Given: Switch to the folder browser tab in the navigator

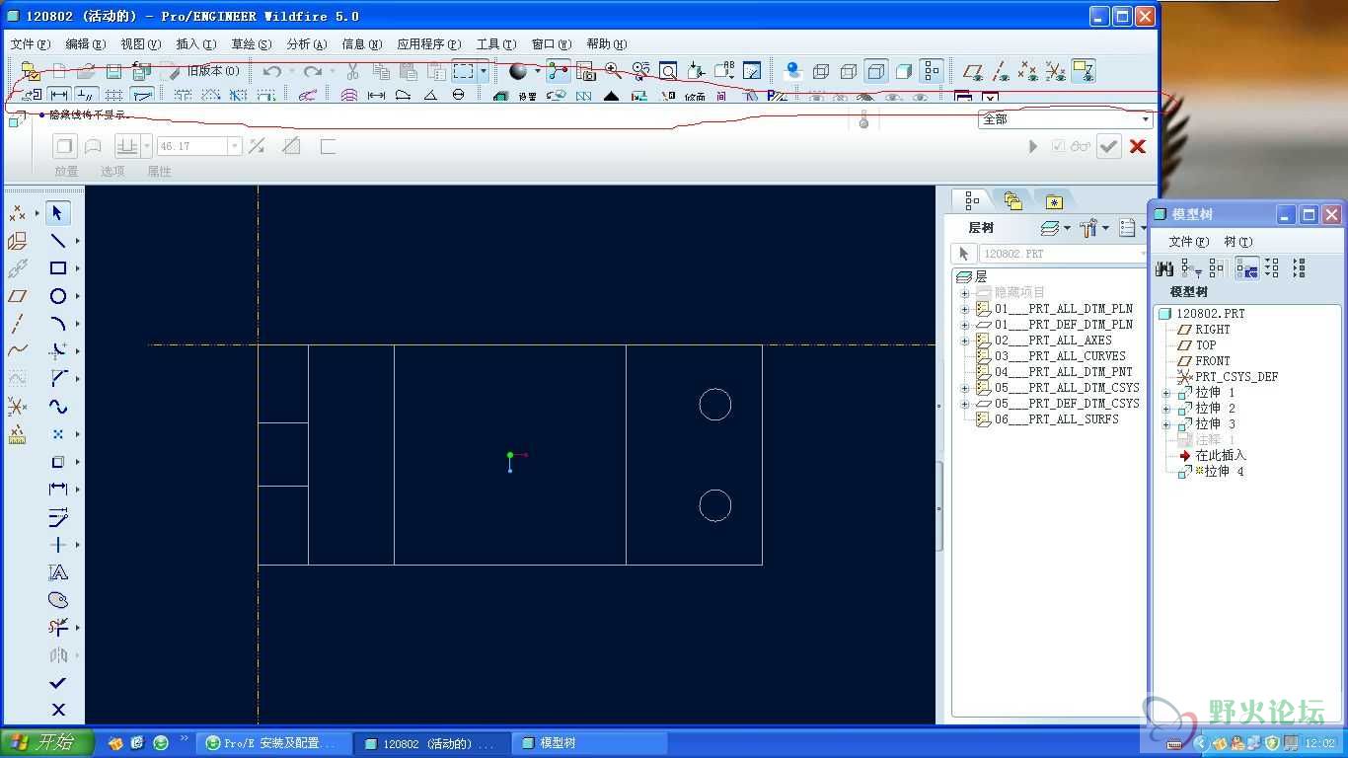Looking at the screenshot, I should click(x=1013, y=201).
